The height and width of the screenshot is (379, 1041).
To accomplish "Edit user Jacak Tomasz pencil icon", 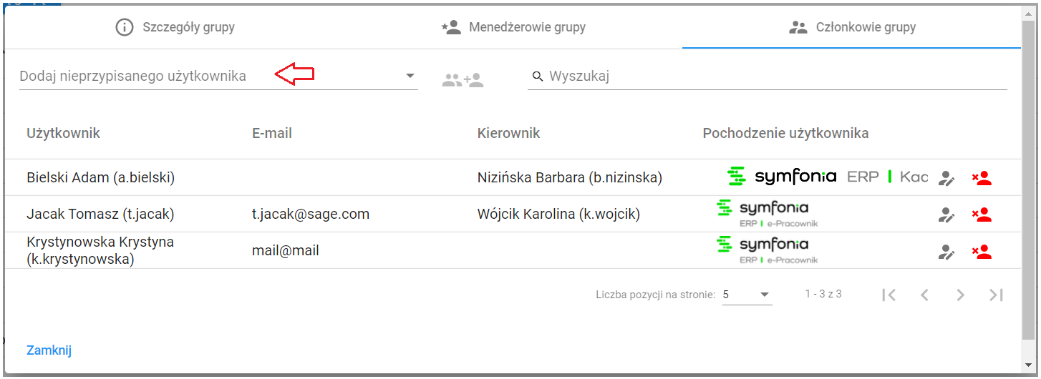I will [947, 215].
